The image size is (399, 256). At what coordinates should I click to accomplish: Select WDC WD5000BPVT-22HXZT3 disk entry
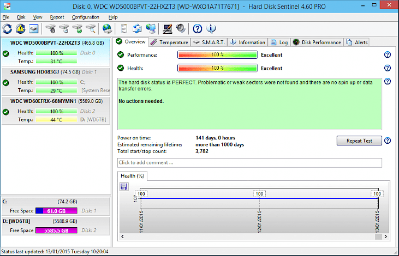coord(56,52)
